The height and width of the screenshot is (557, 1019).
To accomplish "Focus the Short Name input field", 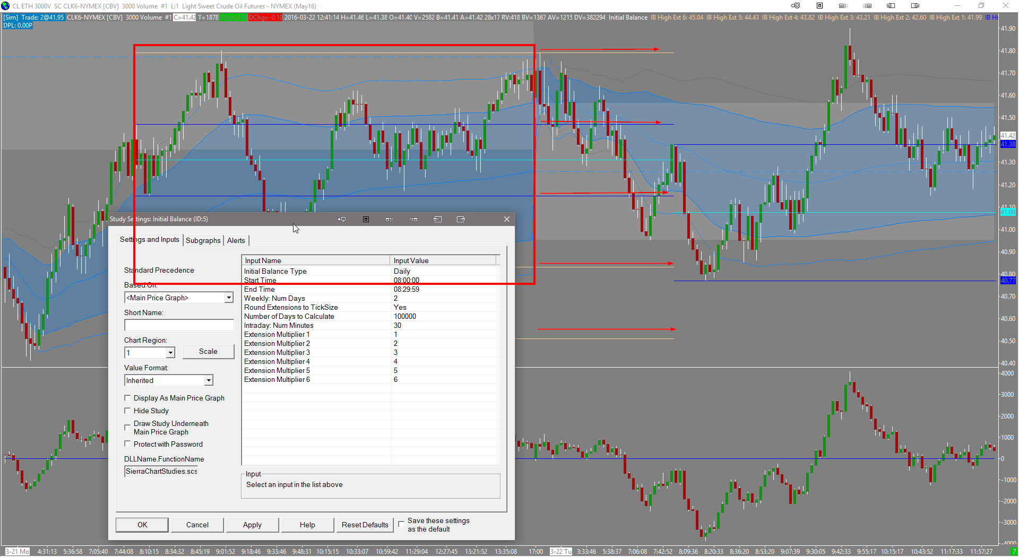I will [x=179, y=325].
